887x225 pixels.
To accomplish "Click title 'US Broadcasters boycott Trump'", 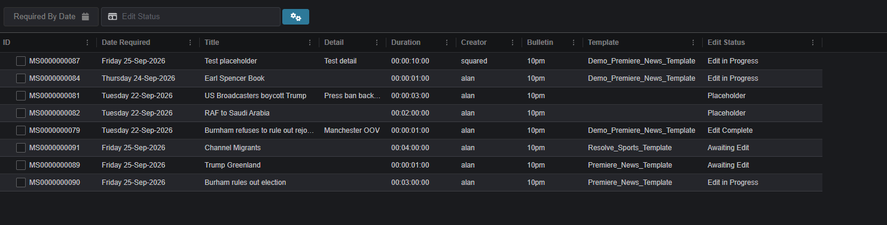I will click(x=255, y=96).
